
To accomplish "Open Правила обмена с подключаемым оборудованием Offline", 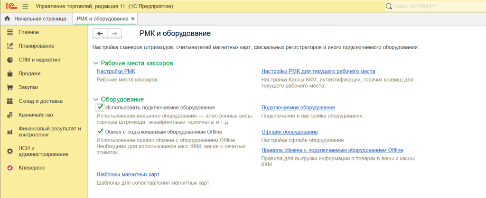I will point(332,150).
